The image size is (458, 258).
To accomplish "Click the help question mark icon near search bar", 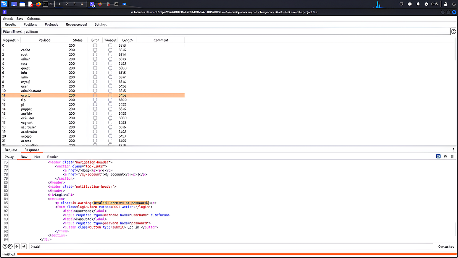I will [5, 246].
